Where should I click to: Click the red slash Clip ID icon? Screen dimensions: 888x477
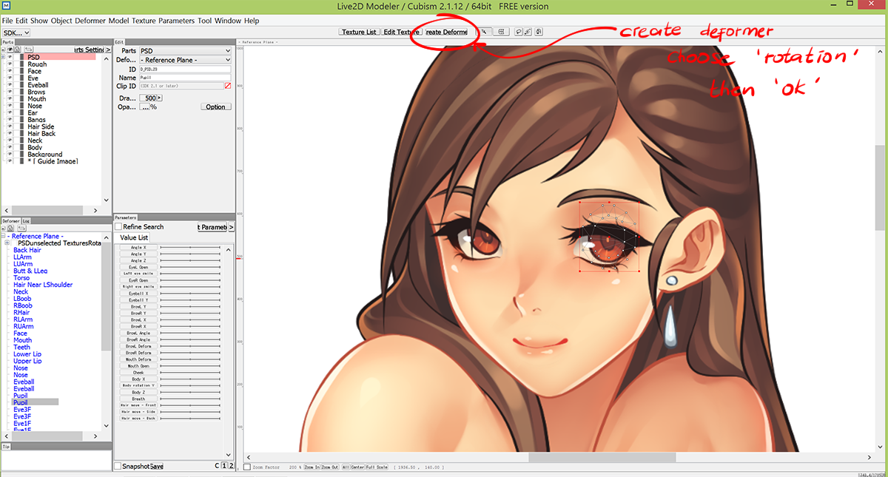[x=228, y=87]
